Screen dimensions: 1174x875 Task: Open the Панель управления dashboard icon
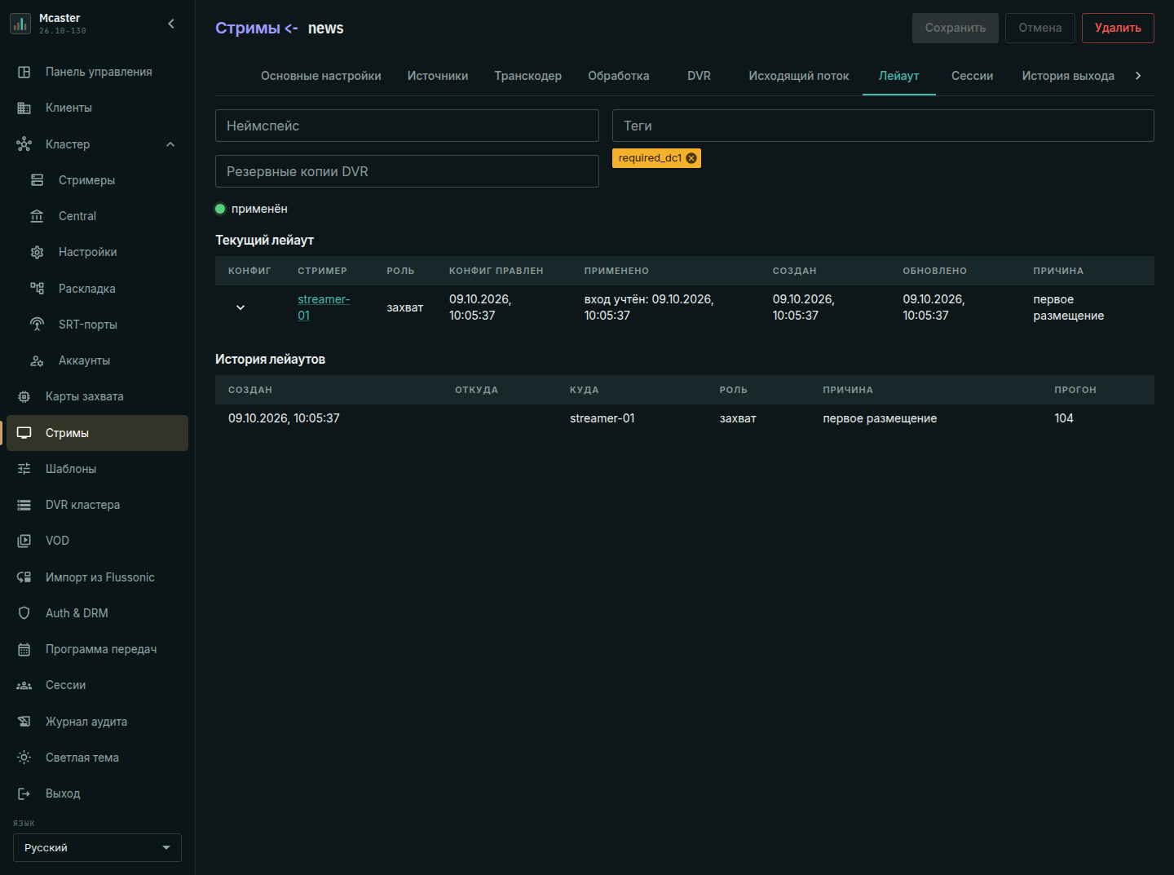click(24, 72)
